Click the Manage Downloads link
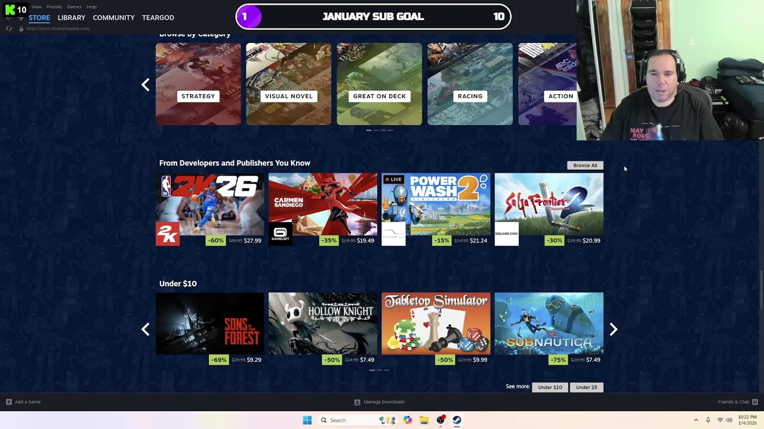Viewport: 764px width, 429px height. (x=384, y=402)
